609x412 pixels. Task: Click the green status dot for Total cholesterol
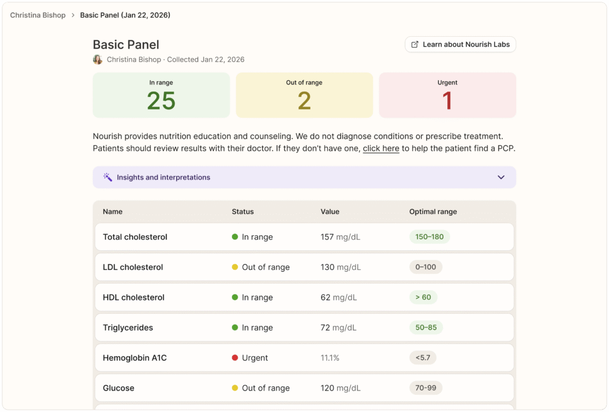click(x=235, y=237)
